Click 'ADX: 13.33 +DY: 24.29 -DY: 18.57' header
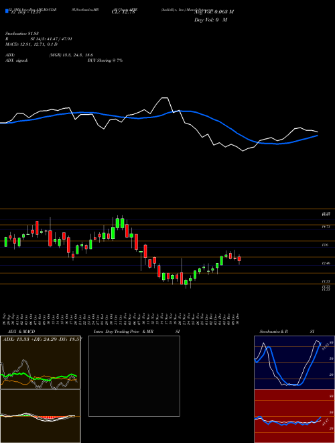 click(42, 339)
